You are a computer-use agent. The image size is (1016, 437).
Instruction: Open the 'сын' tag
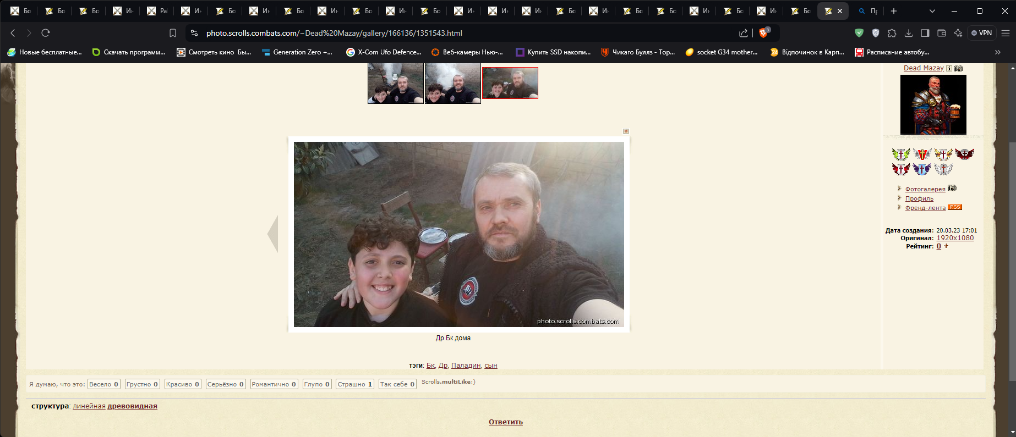coord(491,366)
